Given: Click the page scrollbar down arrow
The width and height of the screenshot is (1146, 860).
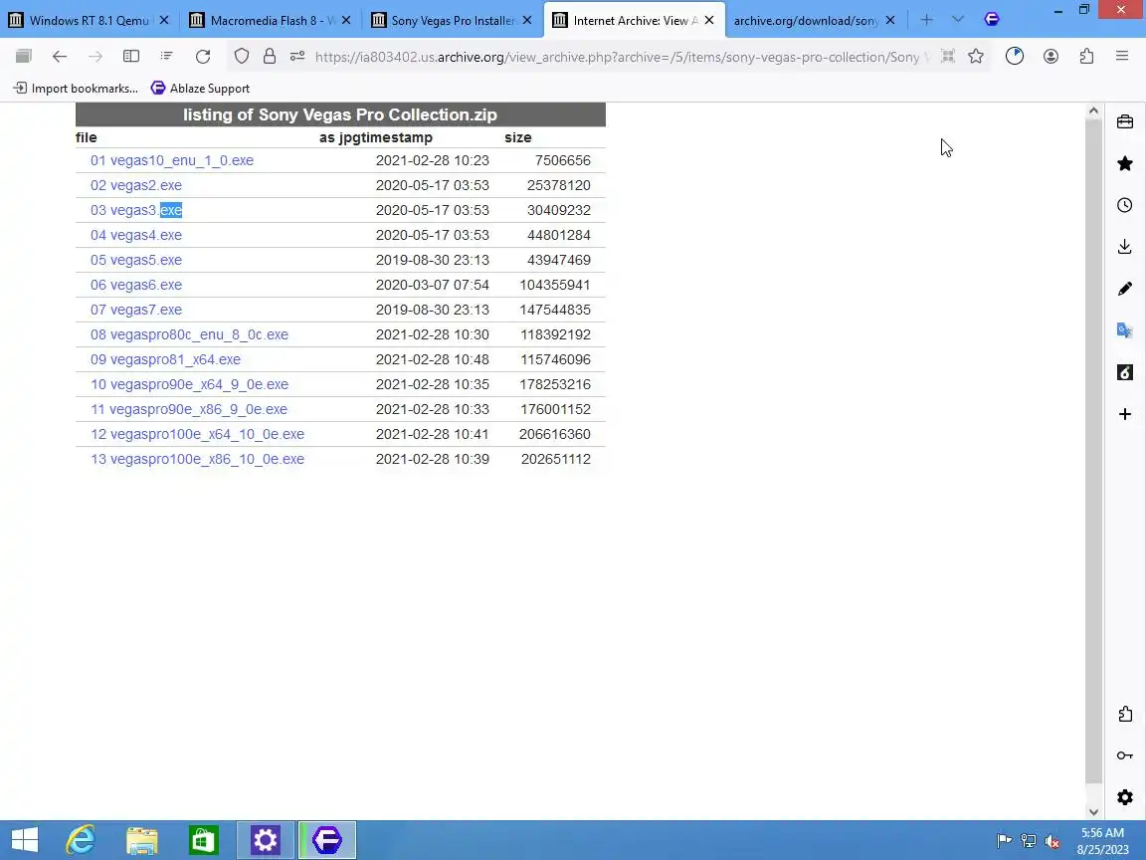Looking at the screenshot, I should 1093,812.
